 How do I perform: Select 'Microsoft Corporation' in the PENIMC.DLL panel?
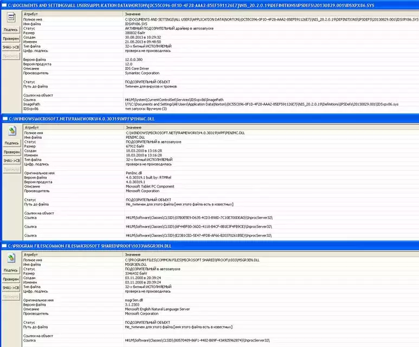point(143,191)
